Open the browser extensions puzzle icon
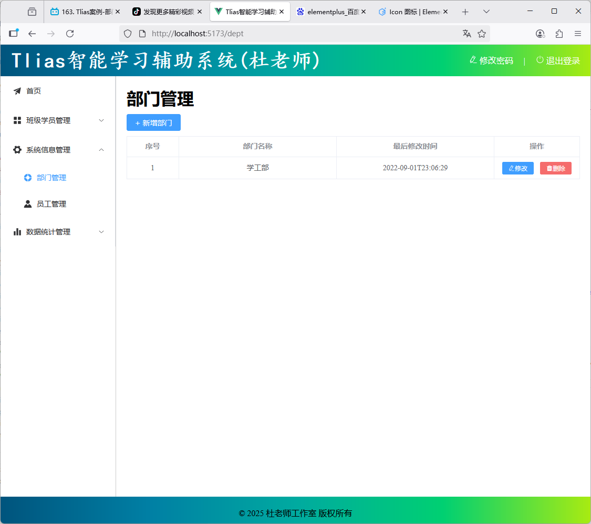The width and height of the screenshot is (591, 524). click(x=559, y=34)
